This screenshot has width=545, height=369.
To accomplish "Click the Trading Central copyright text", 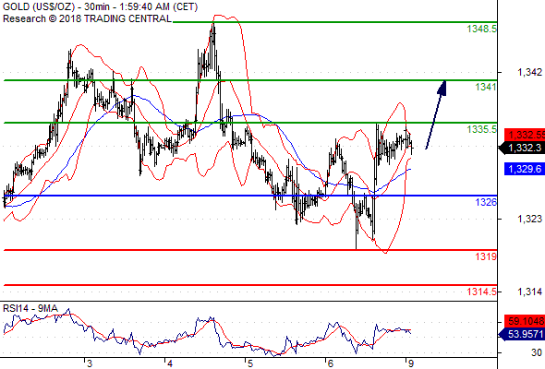I will pyautogui.click(x=87, y=18).
